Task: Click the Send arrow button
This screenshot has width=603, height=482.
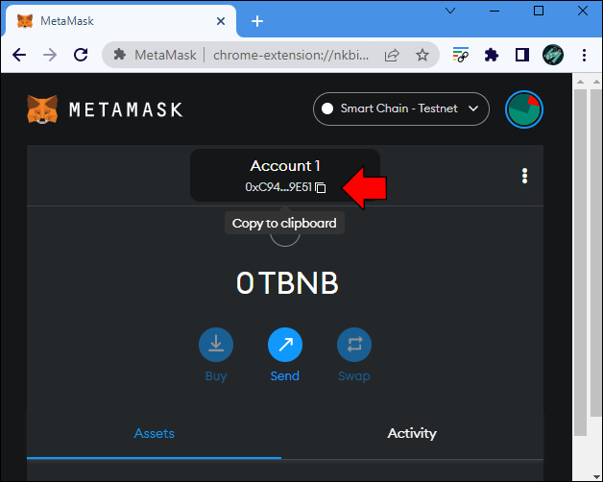Action: pyautogui.click(x=285, y=345)
